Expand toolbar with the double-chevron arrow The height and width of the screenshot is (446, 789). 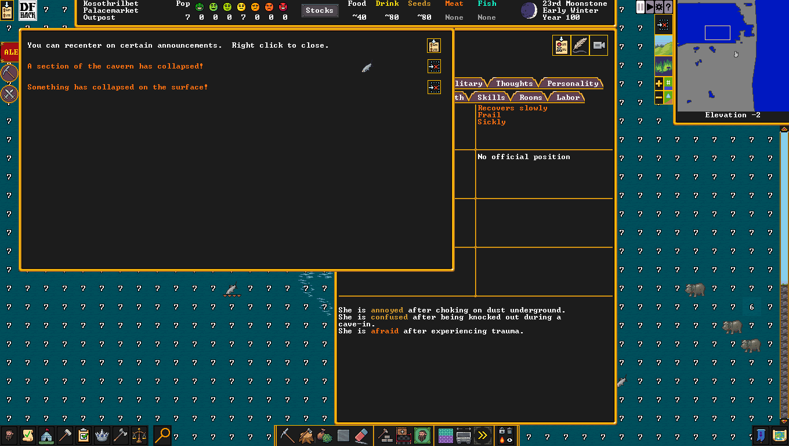(482, 435)
